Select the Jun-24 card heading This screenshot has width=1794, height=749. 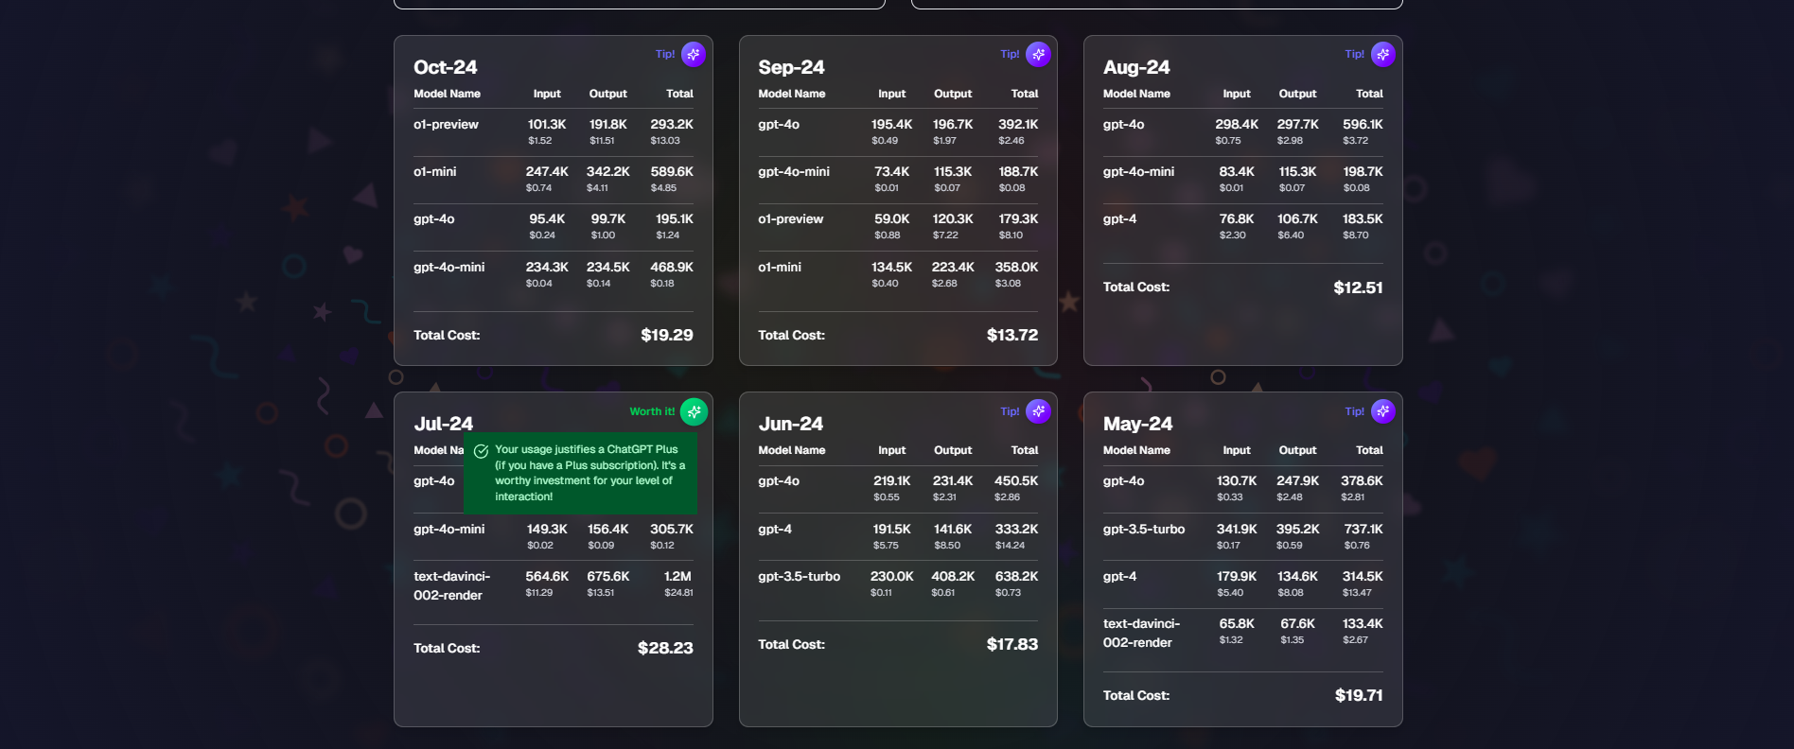790,424
